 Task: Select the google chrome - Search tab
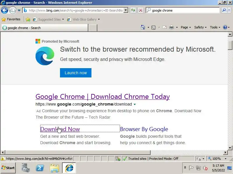tap(45, 28)
